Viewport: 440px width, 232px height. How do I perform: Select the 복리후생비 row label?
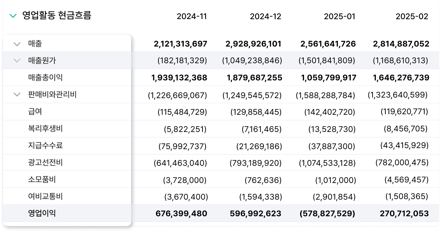tap(45, 129)
